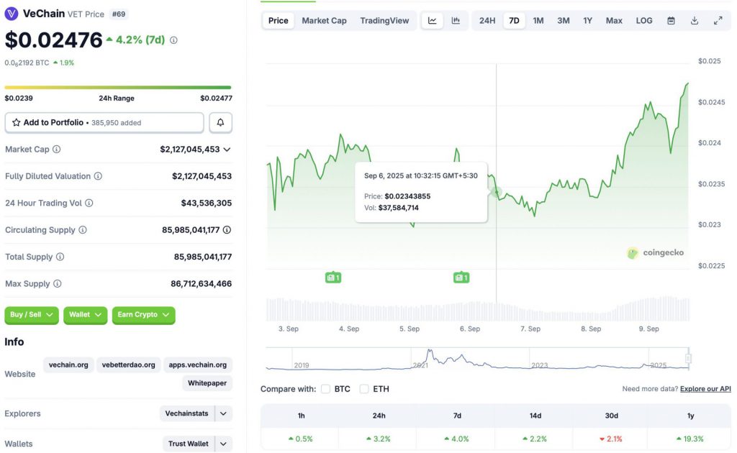737x453 pixels.
Task: Switch to TradingView tab
Action: [x=384, y=21]
